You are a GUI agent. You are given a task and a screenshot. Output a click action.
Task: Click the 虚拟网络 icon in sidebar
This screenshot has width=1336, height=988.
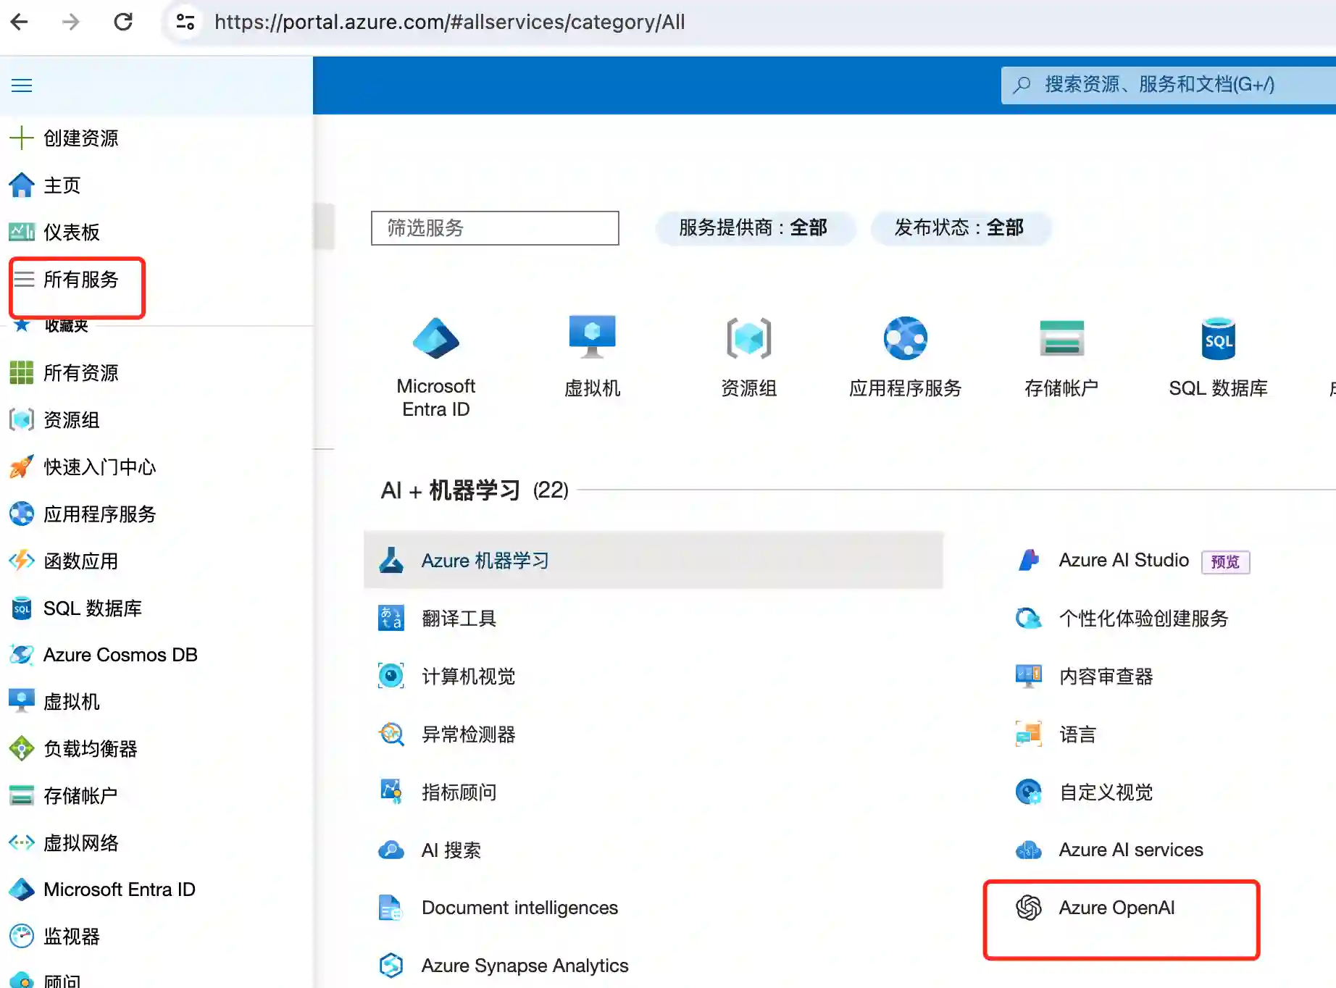point(22,842)
